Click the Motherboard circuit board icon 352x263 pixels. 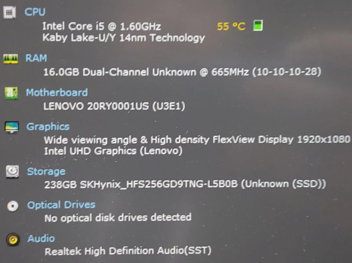(x=11, y=93)
